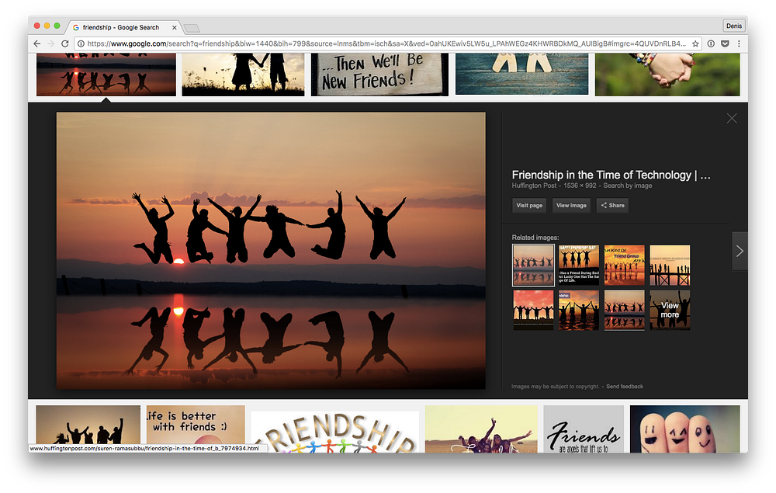This screenshot has width=776, height=493.
Task: Open the clasped hands with bracelets result
Action: 667,75
